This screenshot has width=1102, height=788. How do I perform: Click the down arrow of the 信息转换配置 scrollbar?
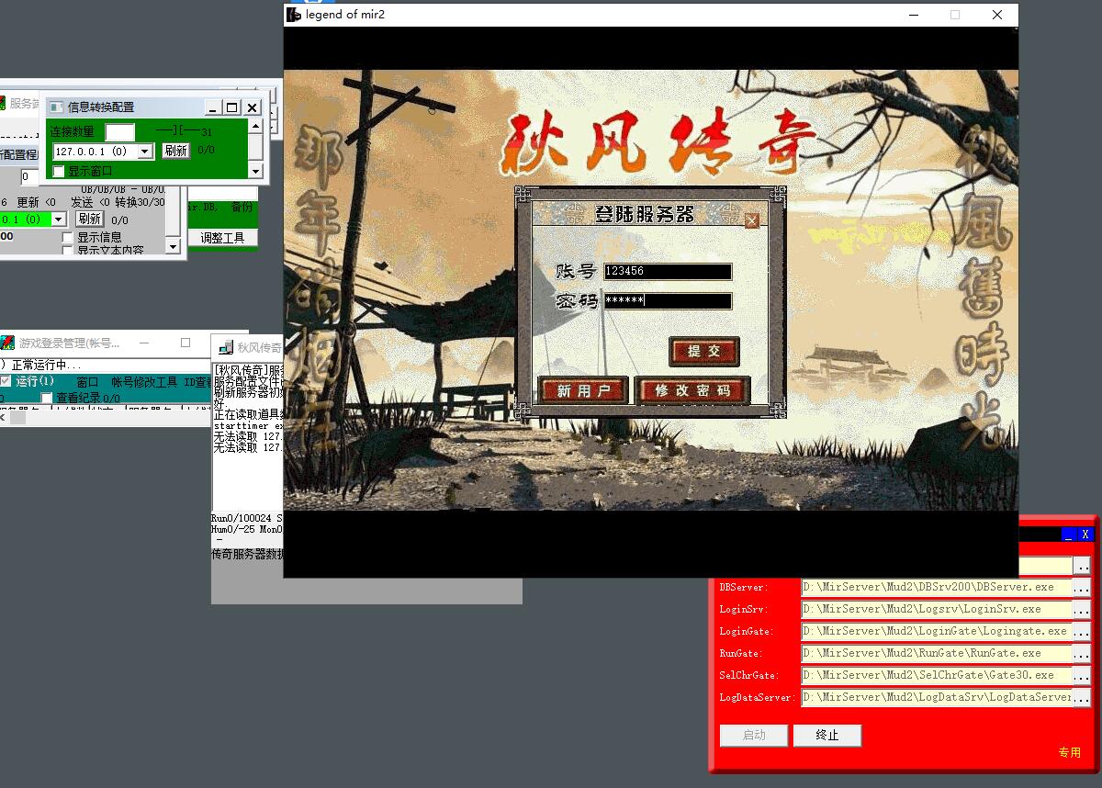256,171
